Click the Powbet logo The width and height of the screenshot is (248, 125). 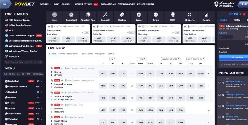point(24,4)
